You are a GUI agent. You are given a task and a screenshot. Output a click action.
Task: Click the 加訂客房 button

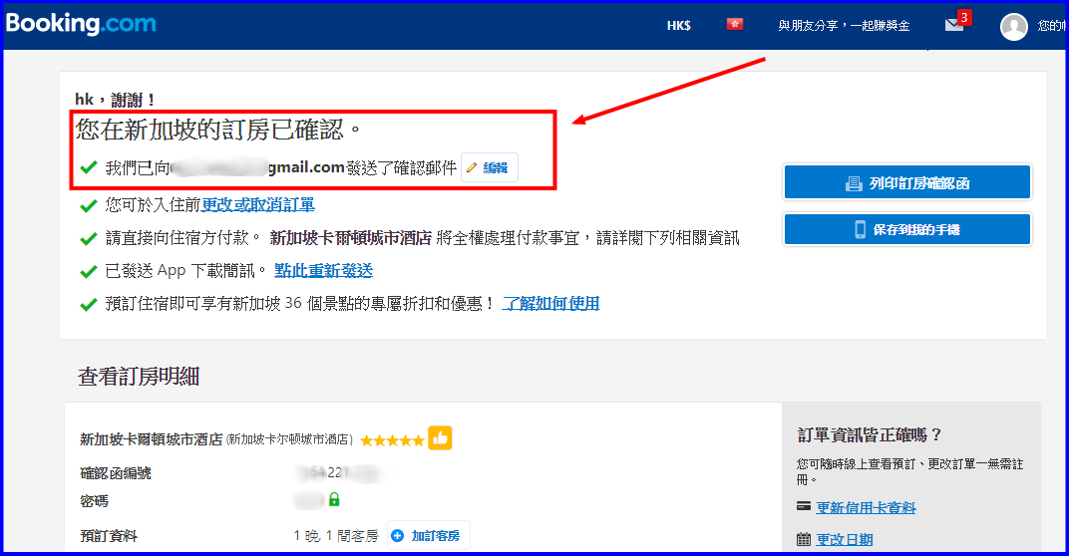click(428, 535)
